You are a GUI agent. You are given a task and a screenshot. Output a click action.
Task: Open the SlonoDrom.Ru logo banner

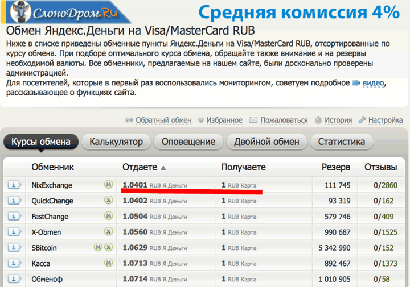pos(65,12)
